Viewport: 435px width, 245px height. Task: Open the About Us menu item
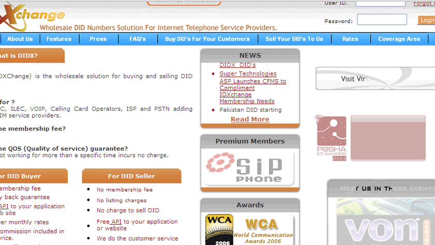click(x=20, y=39)
